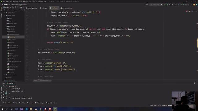Image resolution: width=198 pixels, height=111 pixels.
Task: Open Visual Studio Code from taskbar
Action: [x=26, y=109]
